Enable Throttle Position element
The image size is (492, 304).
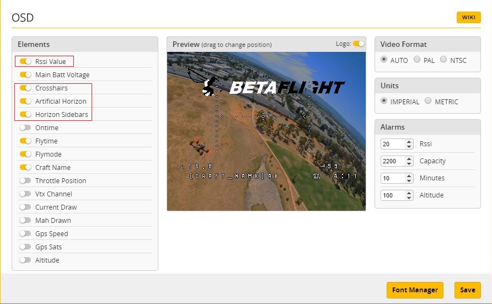click(x=25, y=181)
